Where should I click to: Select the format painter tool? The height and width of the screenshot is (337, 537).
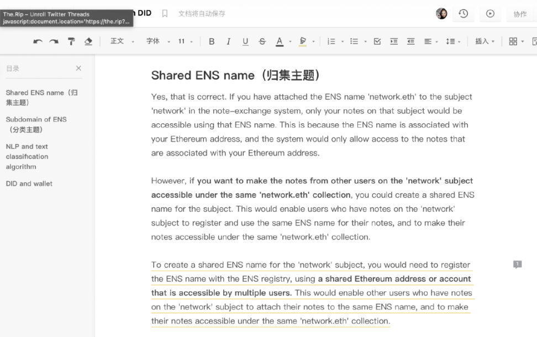[71, 41]
